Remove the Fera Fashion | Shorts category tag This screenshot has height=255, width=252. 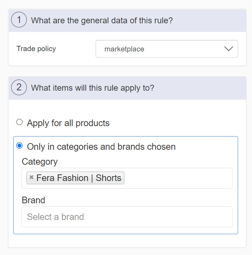coord(31,178)
